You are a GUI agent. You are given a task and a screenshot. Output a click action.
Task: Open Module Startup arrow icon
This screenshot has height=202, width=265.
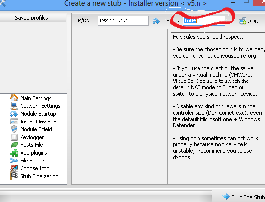point(14,114)
